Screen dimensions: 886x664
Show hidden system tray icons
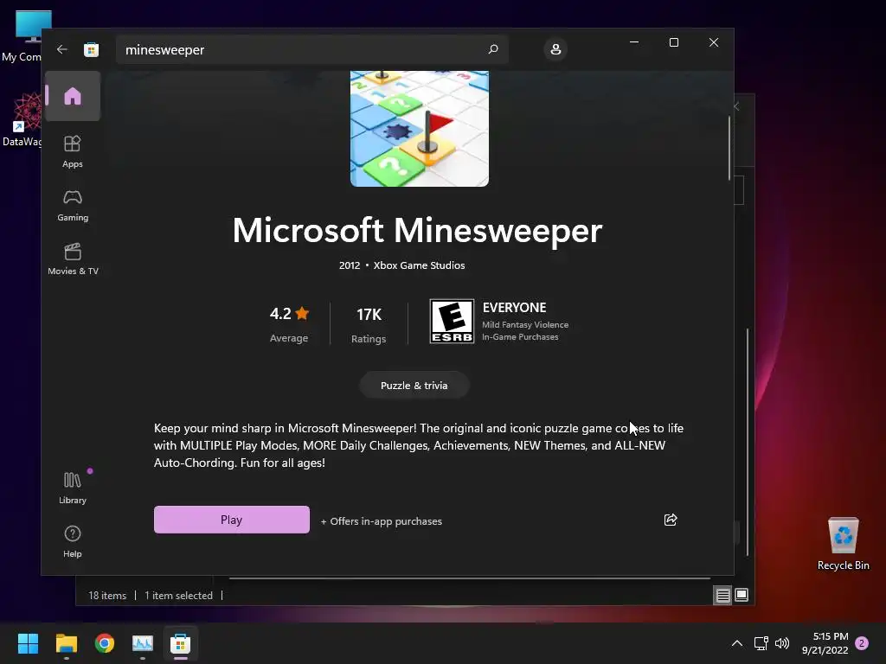coord(737,643)
